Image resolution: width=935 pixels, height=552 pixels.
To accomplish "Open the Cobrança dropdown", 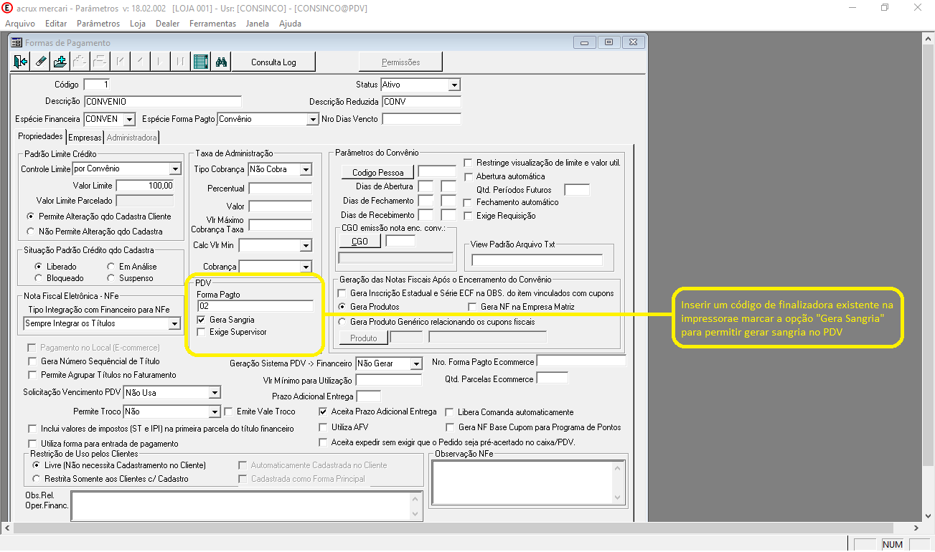I will (x=306, y=267).
